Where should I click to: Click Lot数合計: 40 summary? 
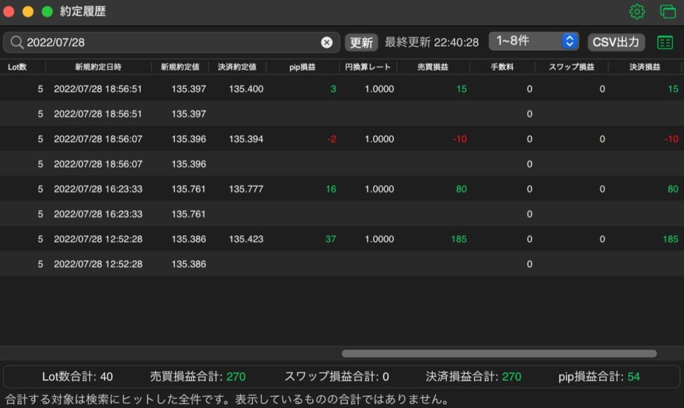(x=77, y=377)
